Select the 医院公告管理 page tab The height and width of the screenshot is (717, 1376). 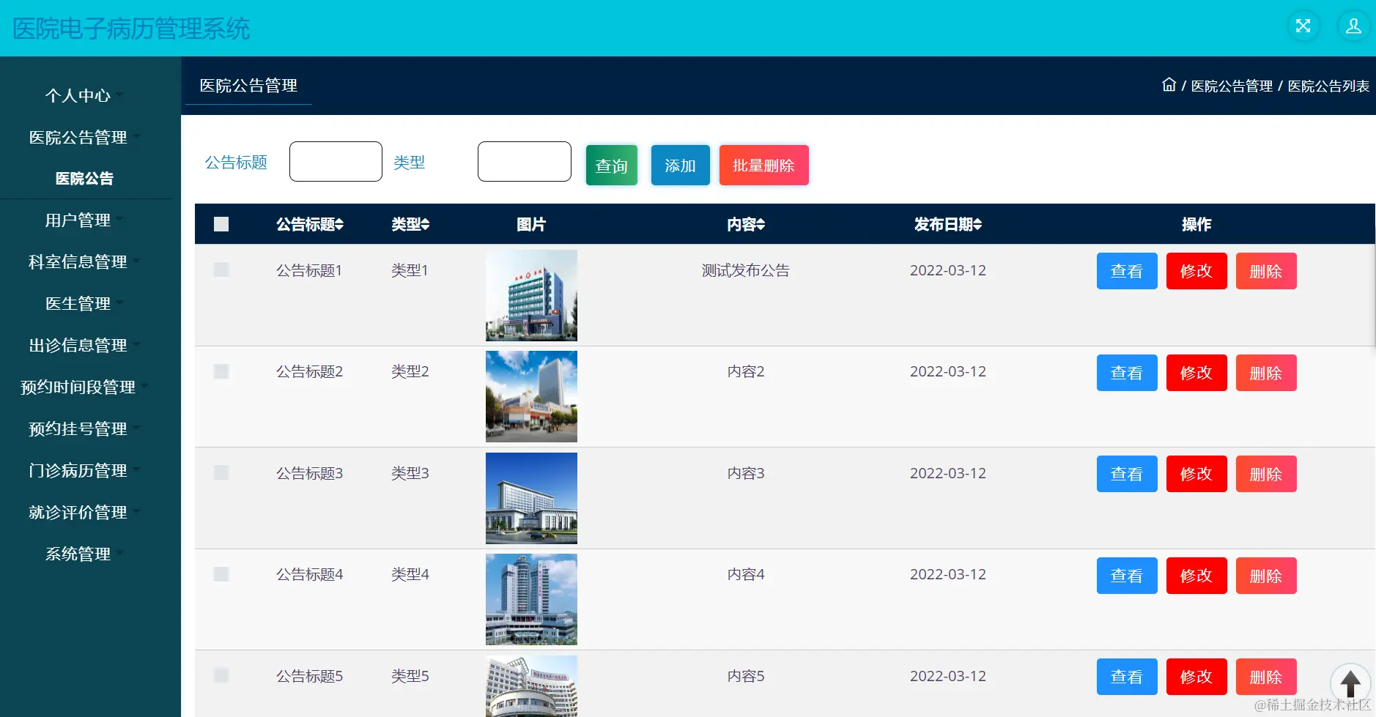click(x=248, y=86)
